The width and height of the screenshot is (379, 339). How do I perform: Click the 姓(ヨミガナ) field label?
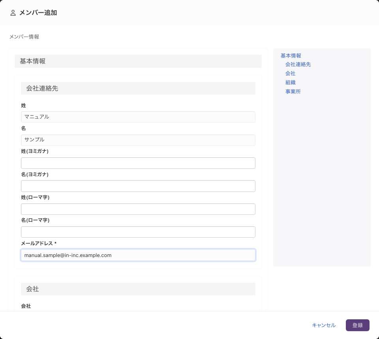coord(35,151)
